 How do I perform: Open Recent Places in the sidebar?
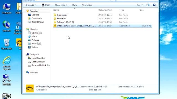(x=38, y=22)
